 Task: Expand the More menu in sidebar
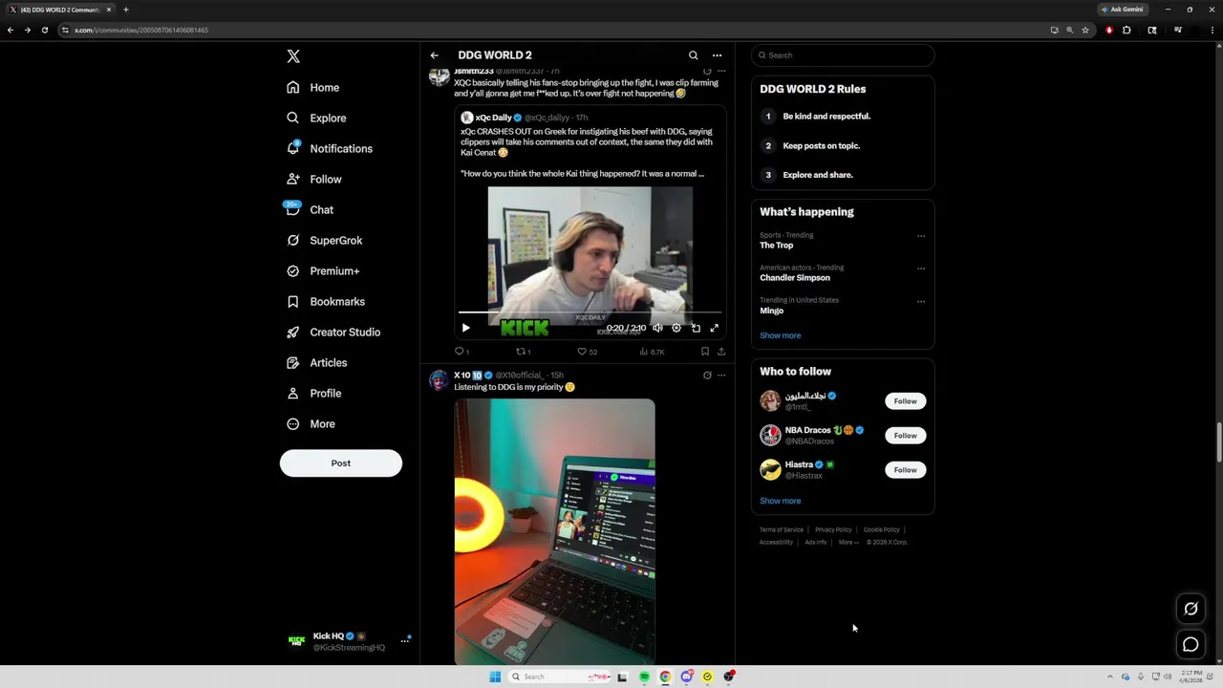(311, 423)
